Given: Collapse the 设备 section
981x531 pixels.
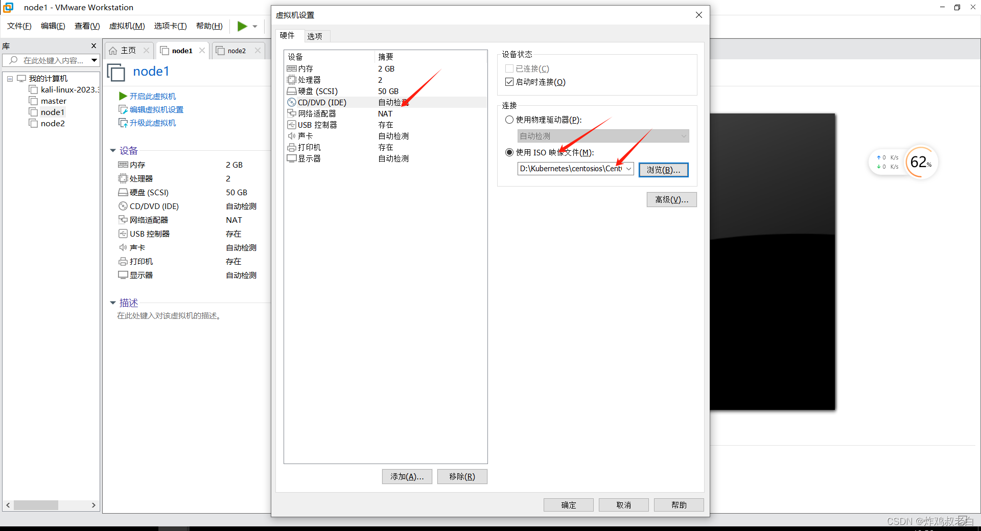Looking at the screenshot, I should (x=113, y=151).
